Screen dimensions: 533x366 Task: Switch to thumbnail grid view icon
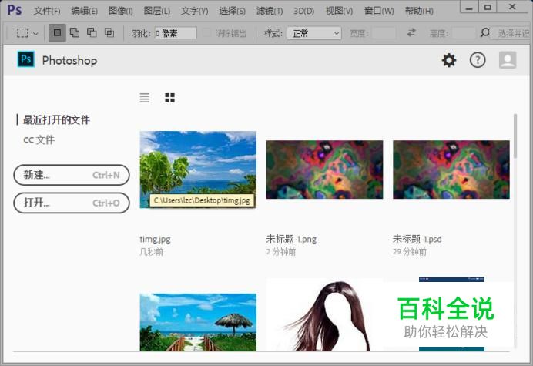(x=169, y=98)
